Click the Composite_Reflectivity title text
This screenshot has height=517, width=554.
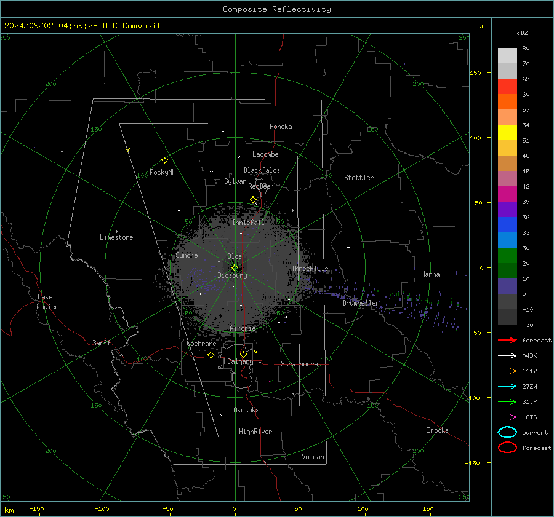(x=277, y=9)
